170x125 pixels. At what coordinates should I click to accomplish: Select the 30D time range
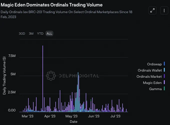(22, 34)
